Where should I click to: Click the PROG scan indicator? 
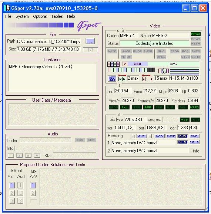coord(114,108)
